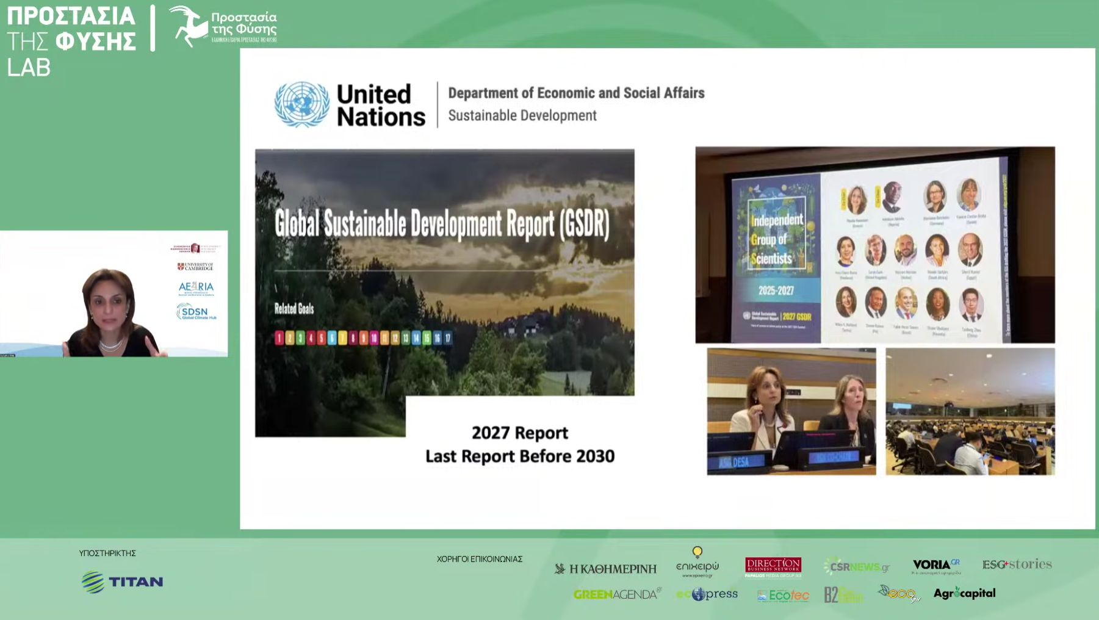Image resolution: width=1099 pixels, height=620 pixels.
Task: Click the Global Sustainable Development Report title
Action: [x=442, y=223]
